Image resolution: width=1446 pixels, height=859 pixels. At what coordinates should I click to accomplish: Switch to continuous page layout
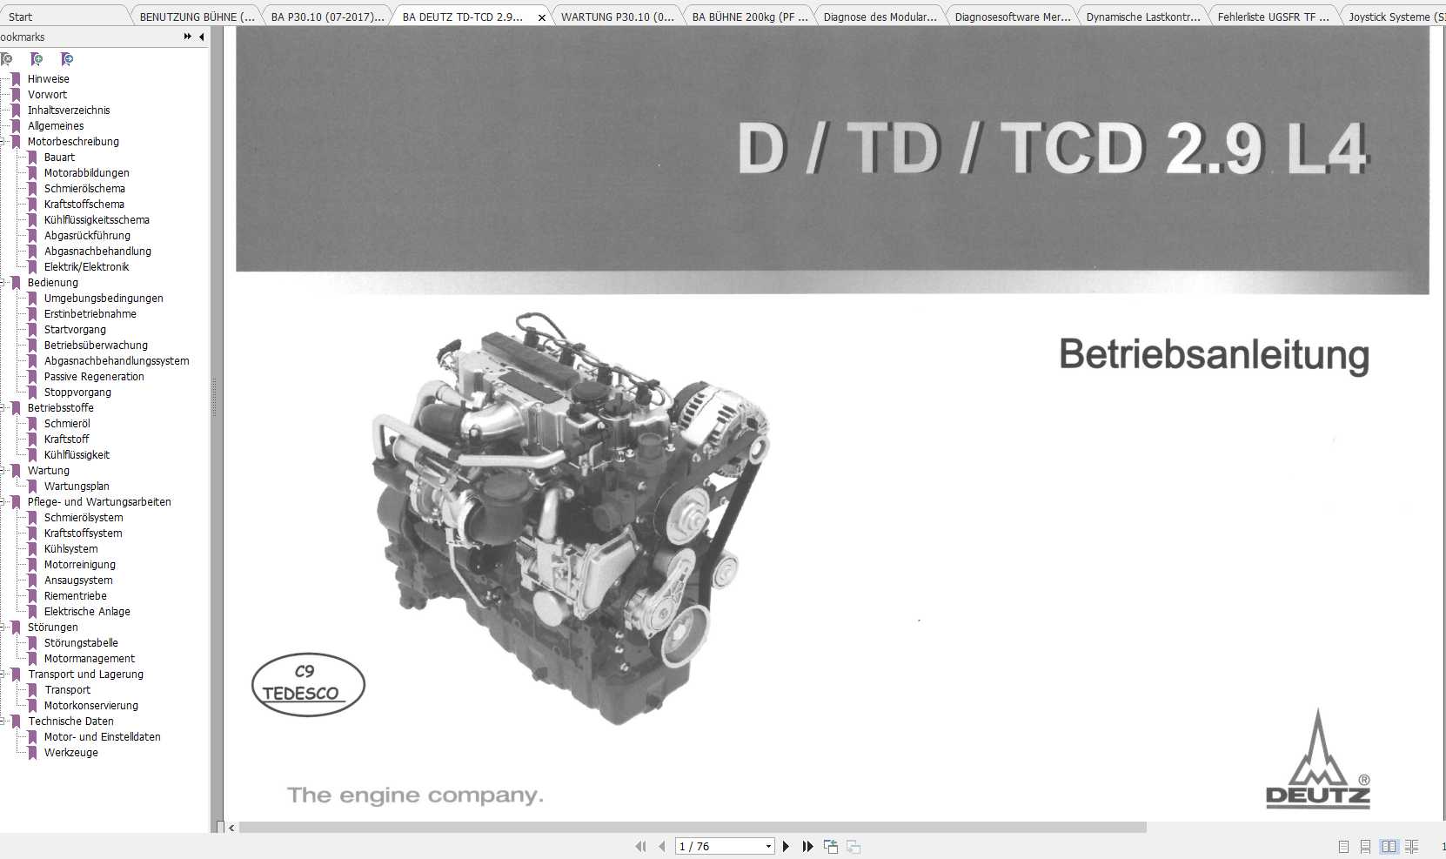pyautogui.click(x=1365, y=846)
